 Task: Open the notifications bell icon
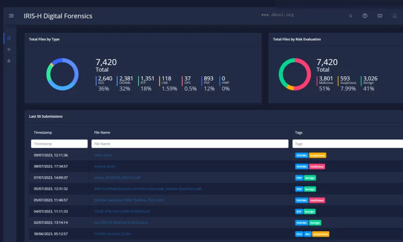(x=394, y=16)
